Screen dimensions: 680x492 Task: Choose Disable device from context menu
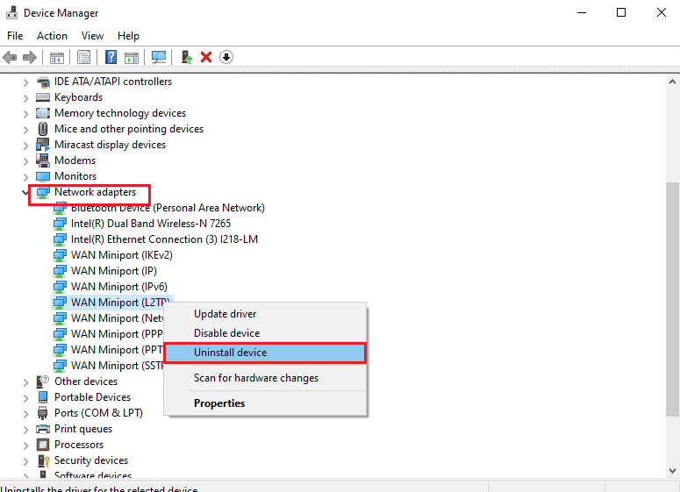pyautogui.click(x=265, y=333)
